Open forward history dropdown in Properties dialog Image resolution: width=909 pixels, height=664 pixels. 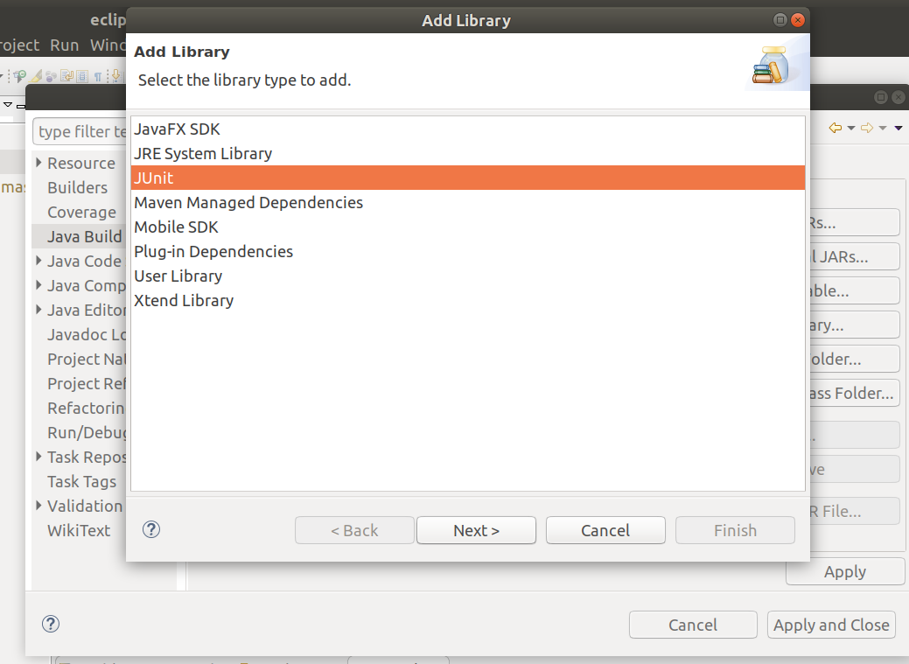click(x=883, y=128)
